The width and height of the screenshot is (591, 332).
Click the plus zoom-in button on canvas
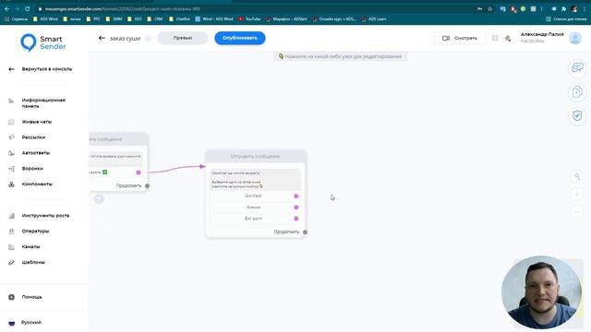[577, 195]
